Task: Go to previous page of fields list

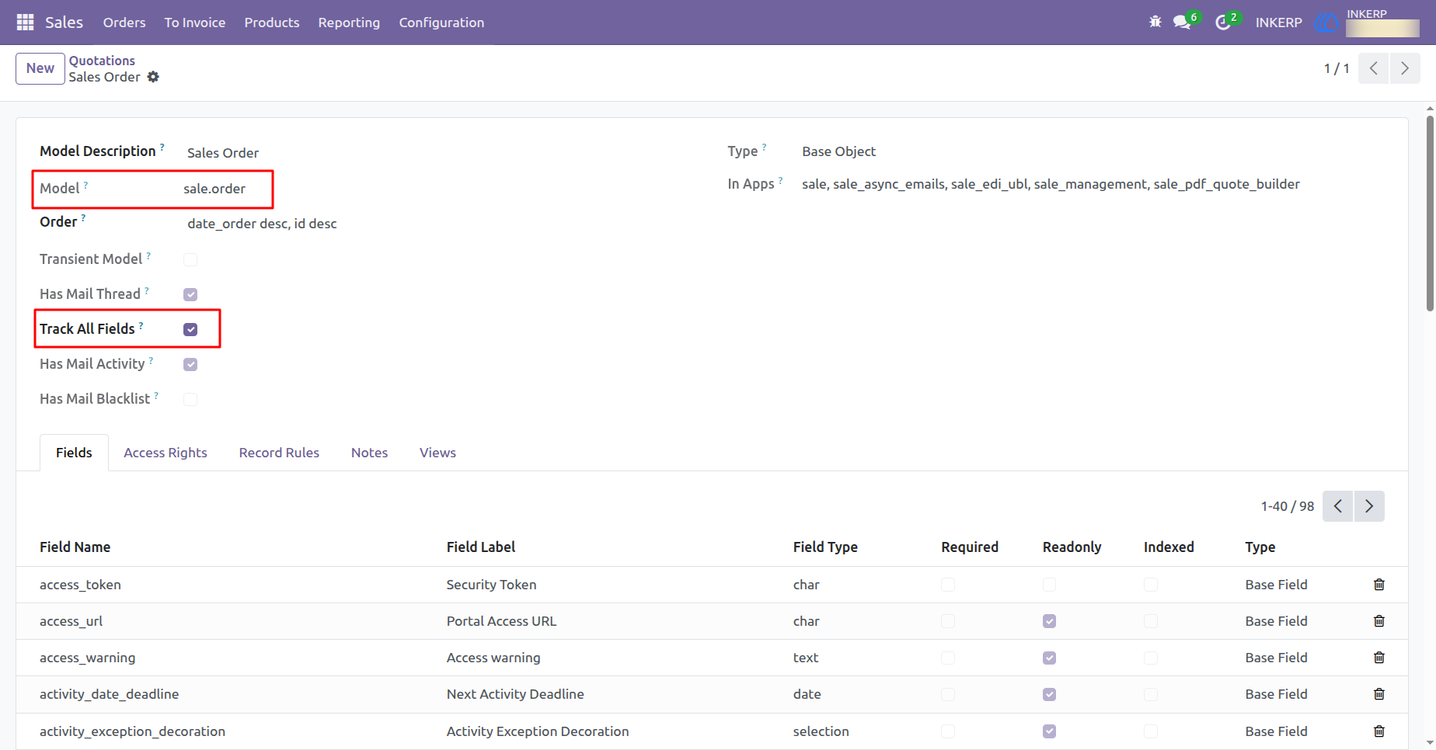Action: [1338, 506]
